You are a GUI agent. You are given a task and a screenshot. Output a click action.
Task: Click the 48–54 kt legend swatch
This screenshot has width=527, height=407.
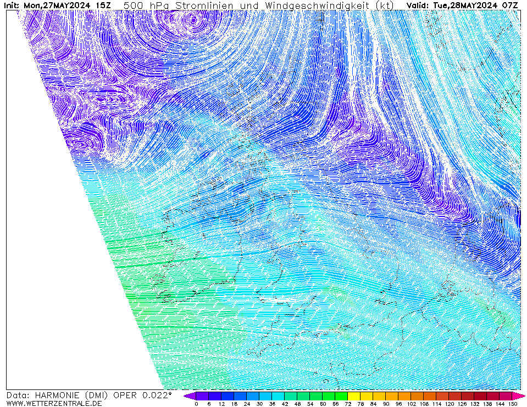304,396
